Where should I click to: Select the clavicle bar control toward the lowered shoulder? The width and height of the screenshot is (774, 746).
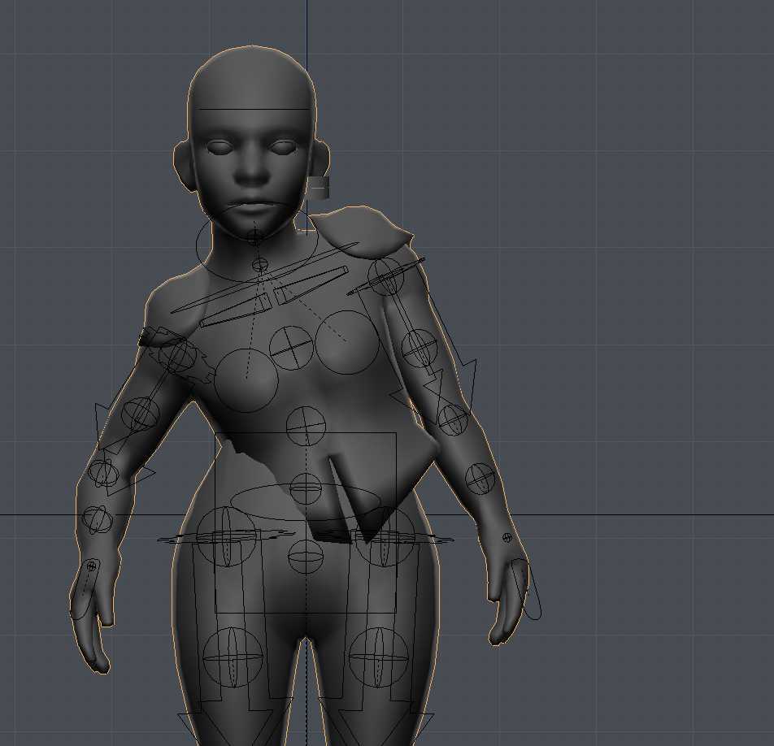tap(237, 310)
